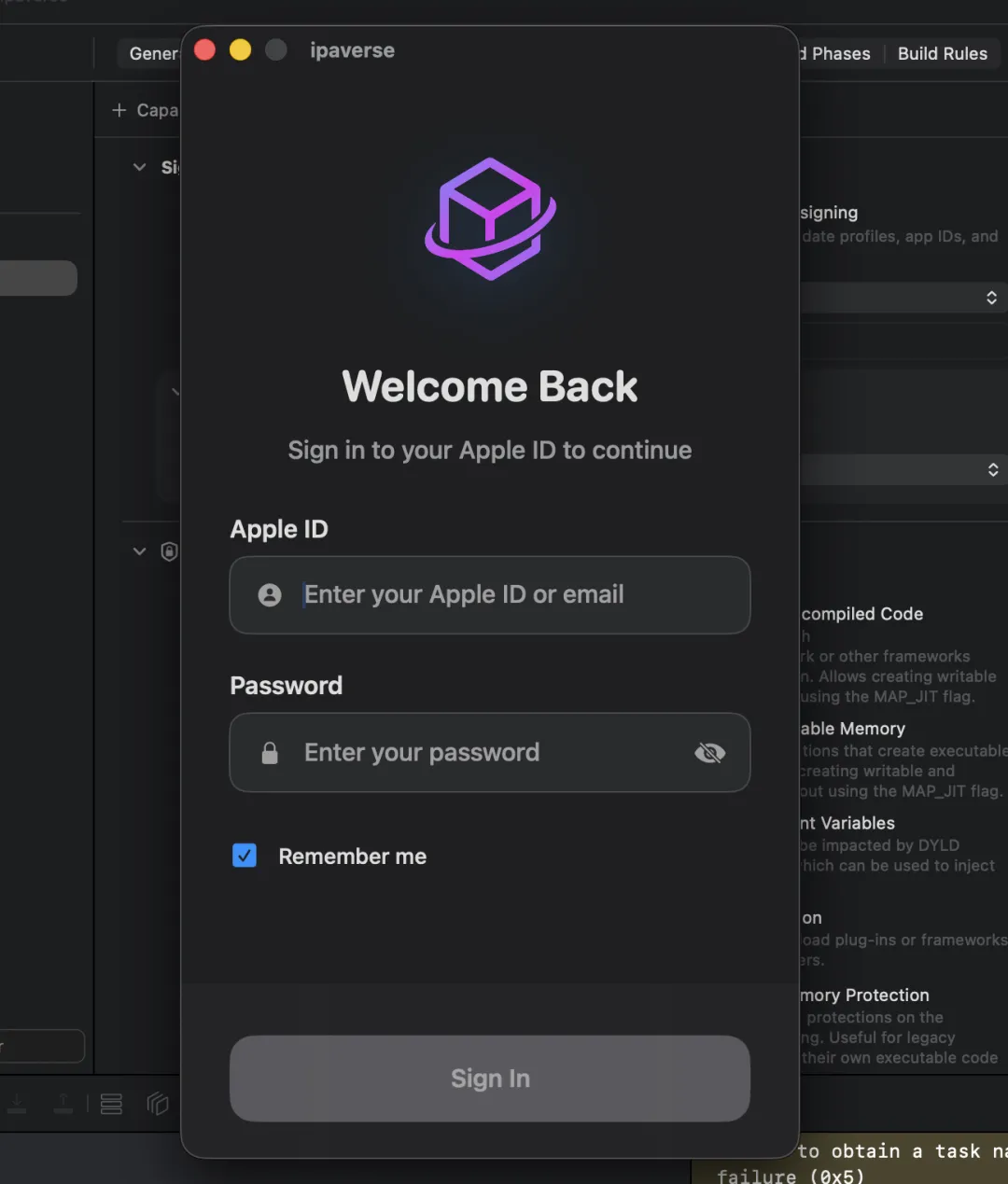Click the three stacked bars debug icon
This screenshot has height=1184, width=1008.
(111, 1104)
